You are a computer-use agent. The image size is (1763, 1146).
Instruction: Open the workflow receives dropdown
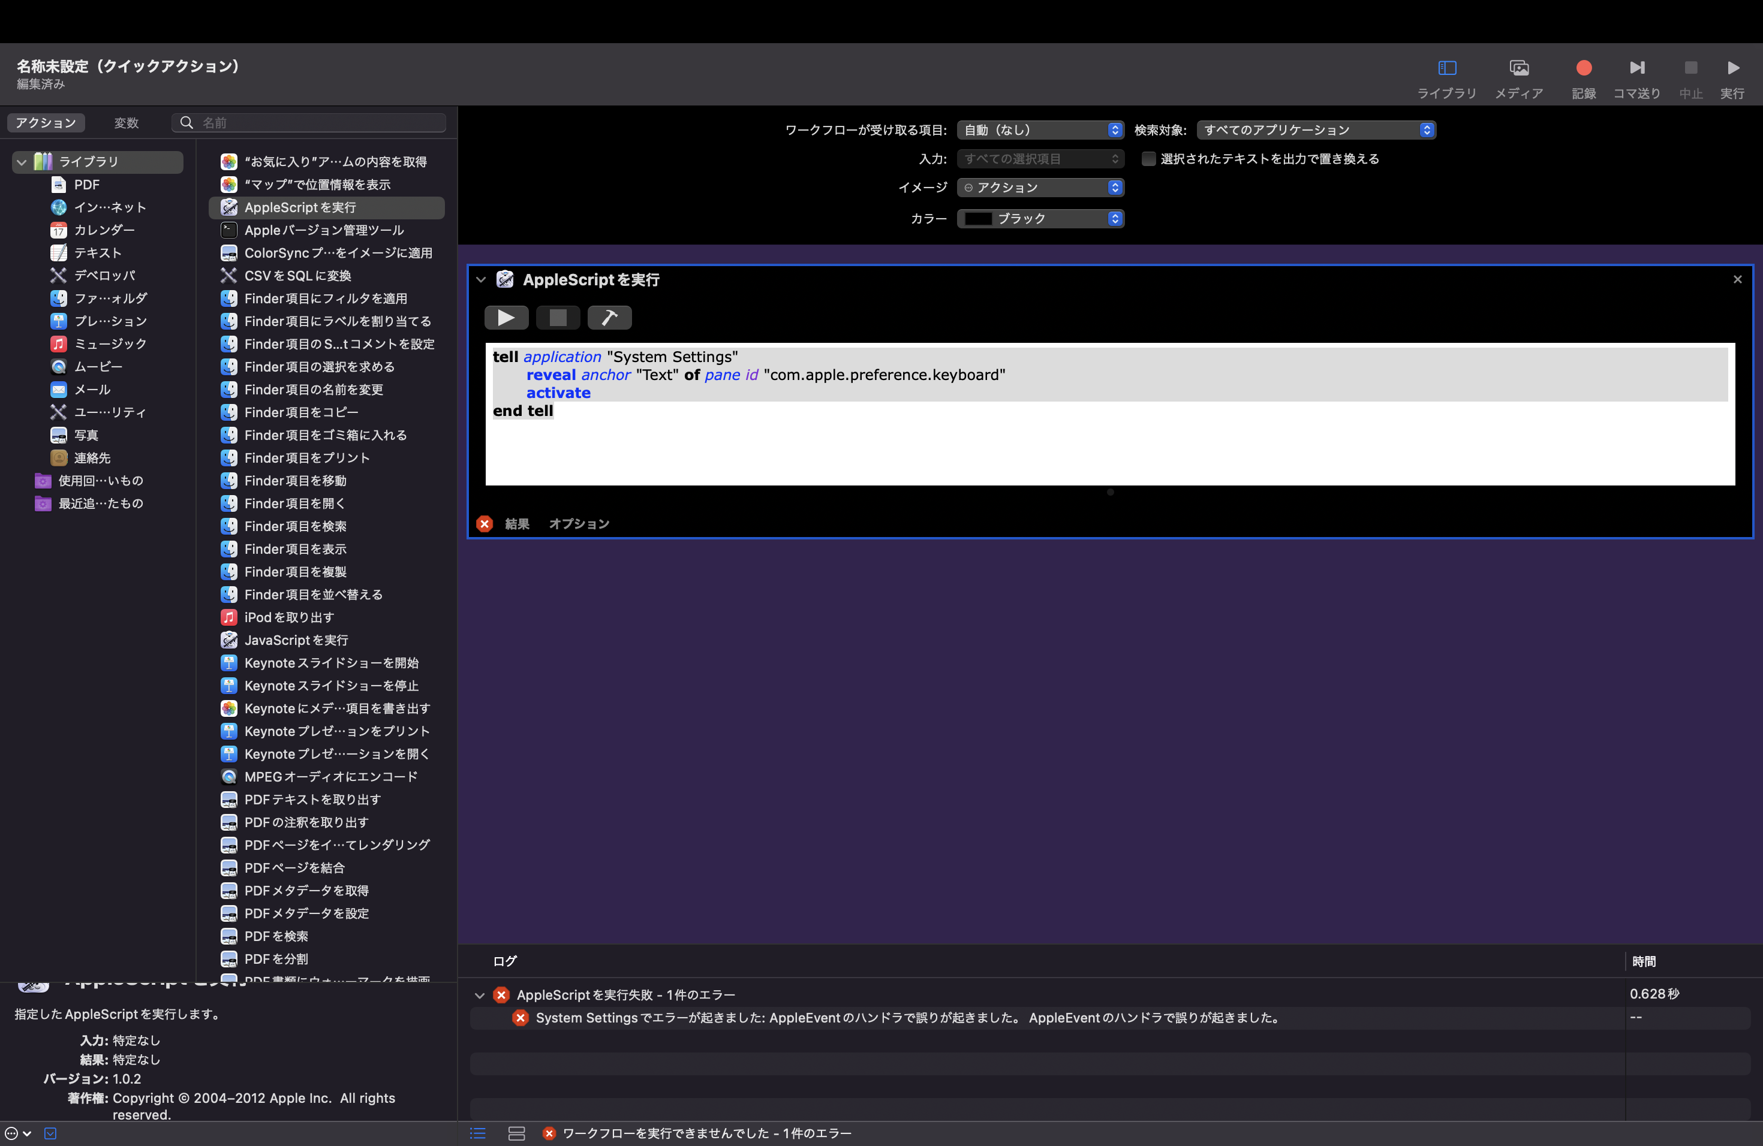(1040, 130)
